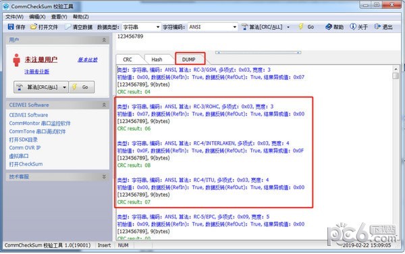Click 虚拟串口 link
The width and height of the screenshot is (405, 254).
19,156
